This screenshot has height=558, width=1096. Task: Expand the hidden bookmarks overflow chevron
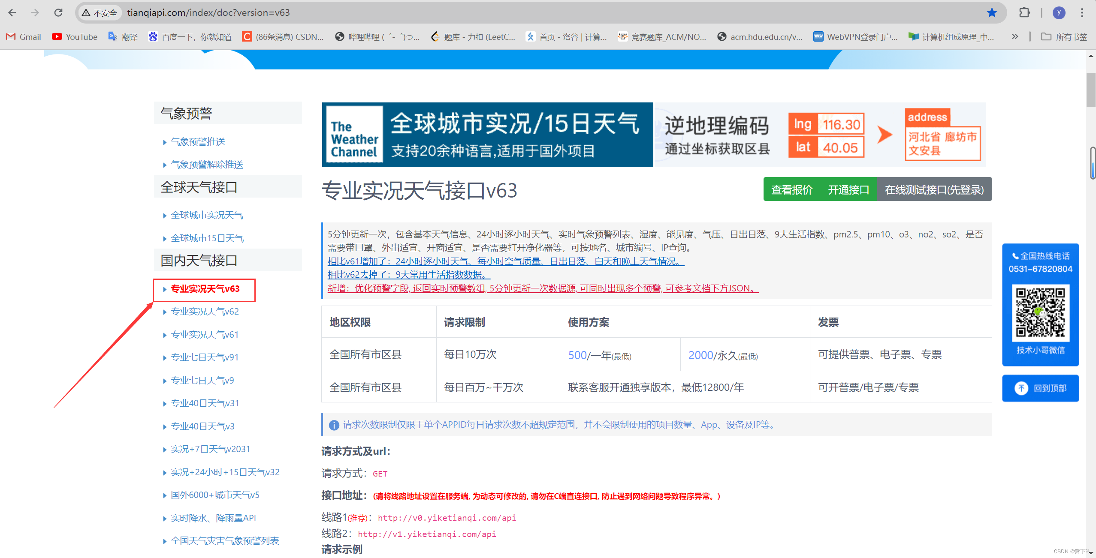pos(1015,37)
